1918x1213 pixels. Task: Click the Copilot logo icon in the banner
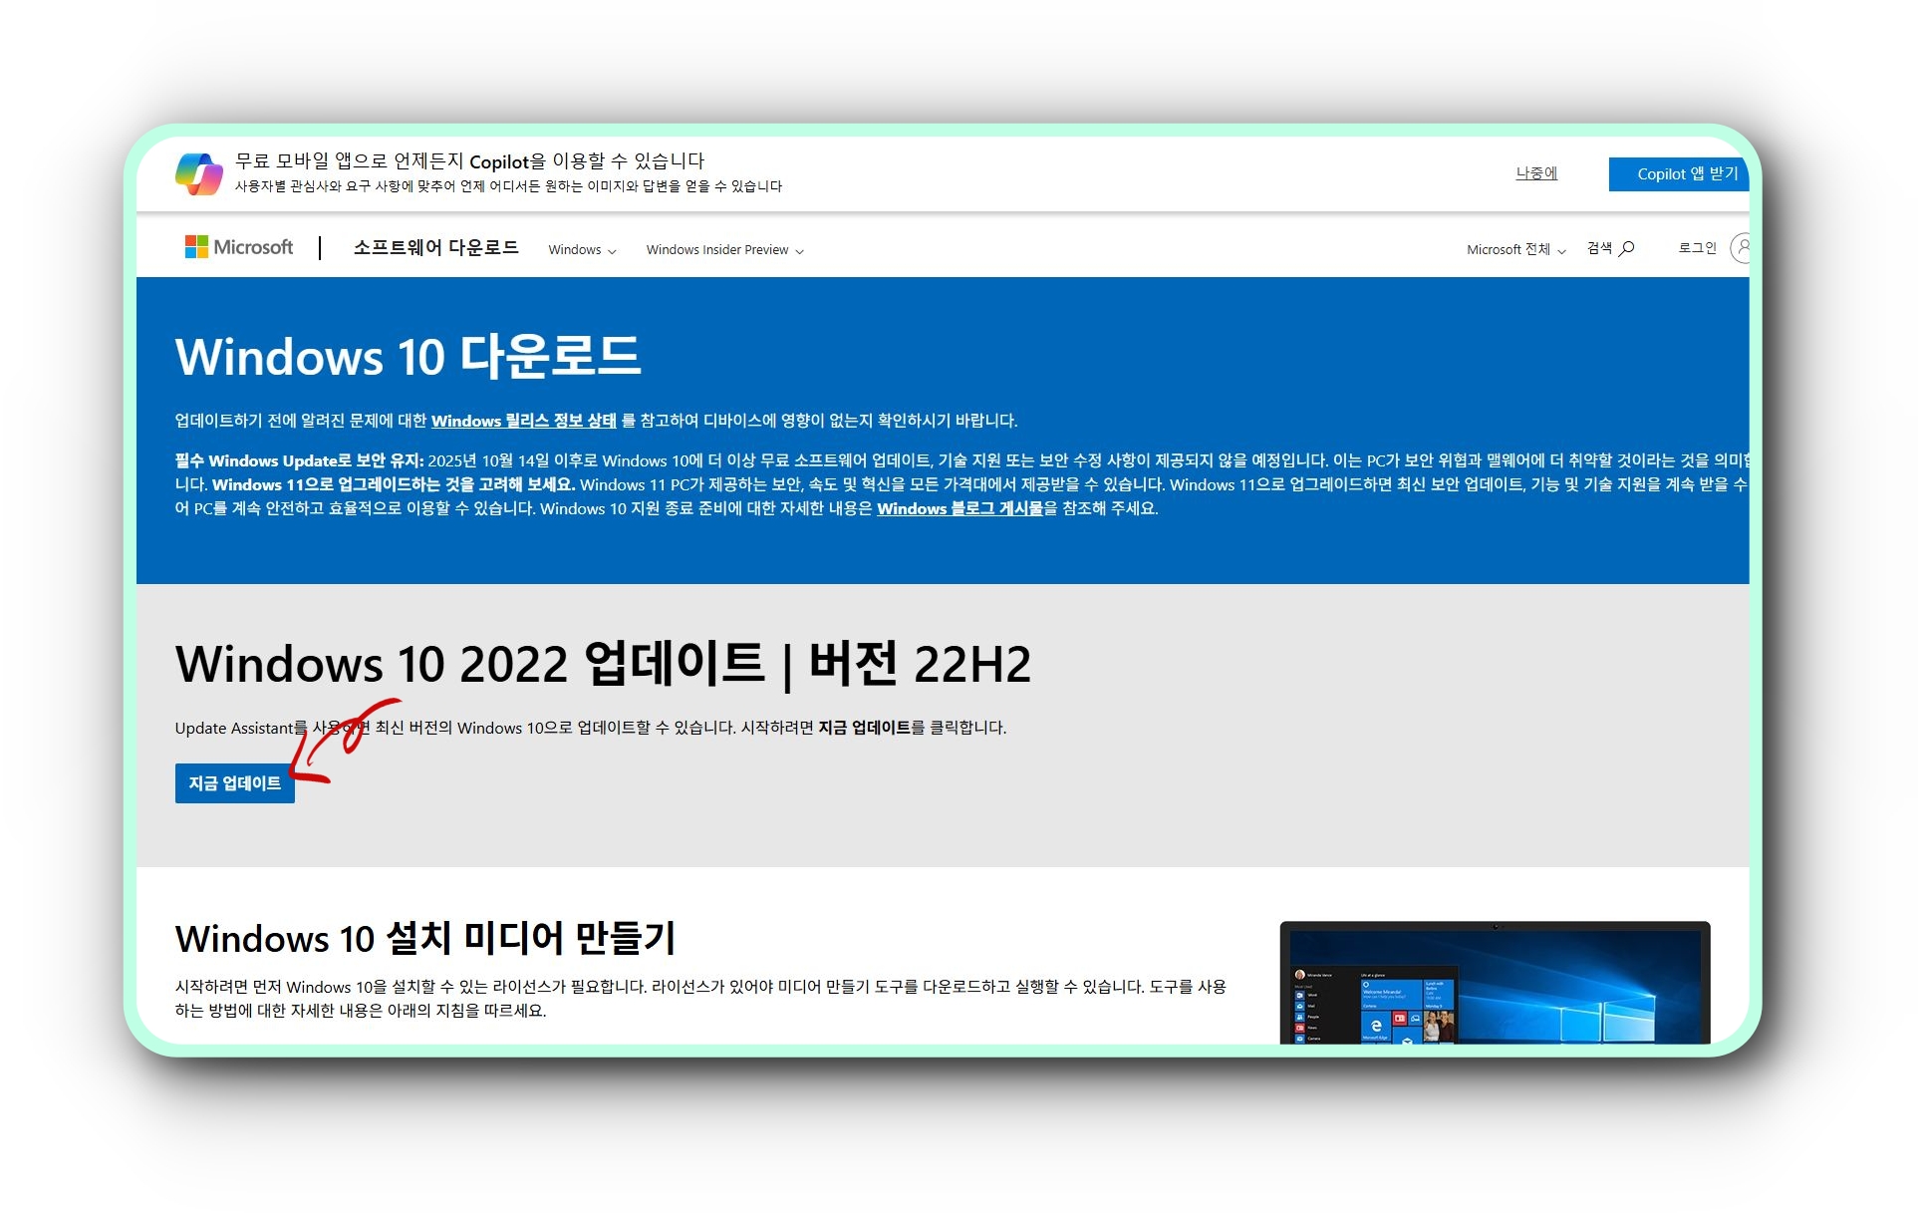[x=199, y=173]
